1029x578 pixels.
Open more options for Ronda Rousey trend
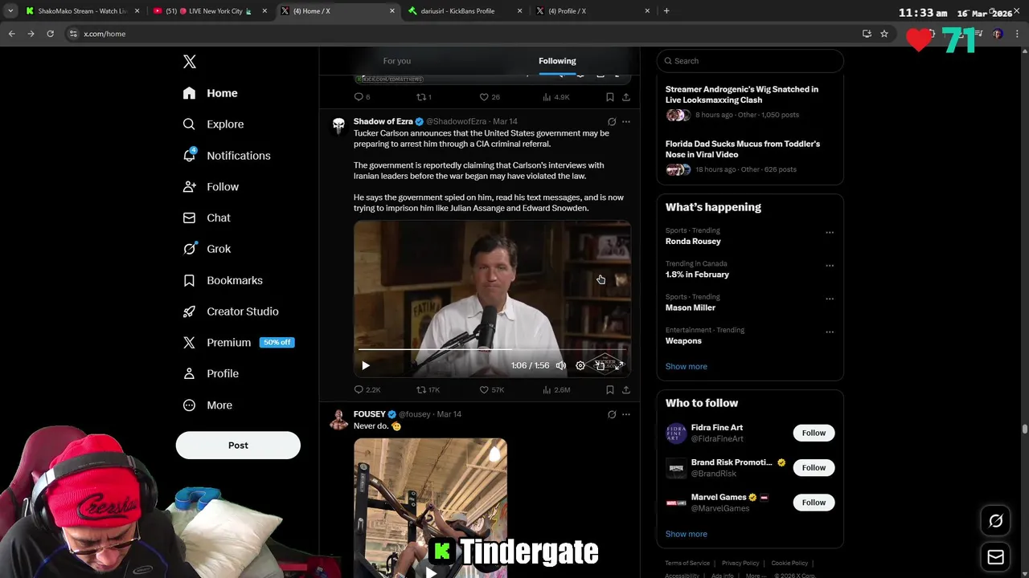pyautogui.click(x=830, y=233)
